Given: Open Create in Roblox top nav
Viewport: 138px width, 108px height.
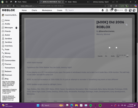Looking at the screenshot, I should 60,10.
